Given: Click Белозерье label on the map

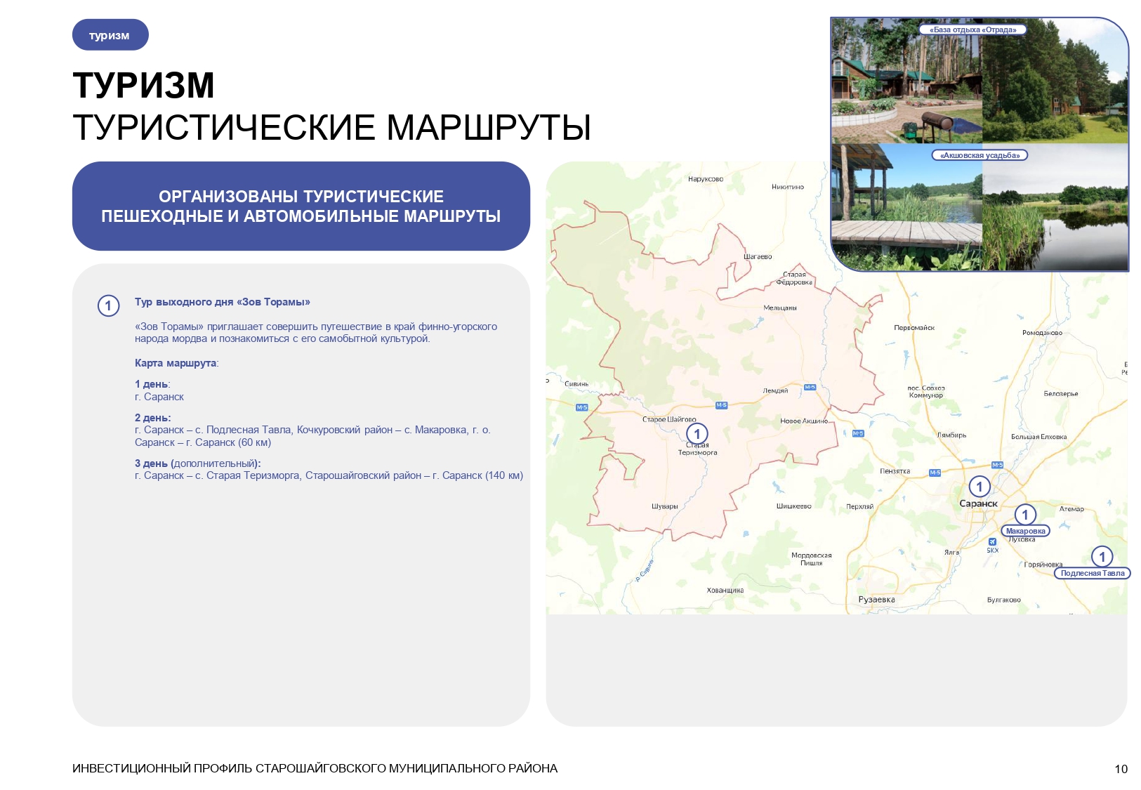Looking at the screenshot, I should [x=1060, y=394].
